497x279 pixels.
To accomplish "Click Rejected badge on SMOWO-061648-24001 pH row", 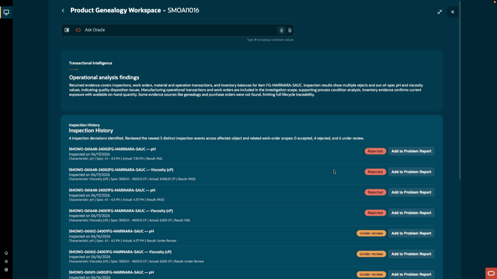I will point(375,192).
